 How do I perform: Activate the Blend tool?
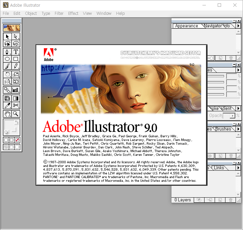(7, 90)
